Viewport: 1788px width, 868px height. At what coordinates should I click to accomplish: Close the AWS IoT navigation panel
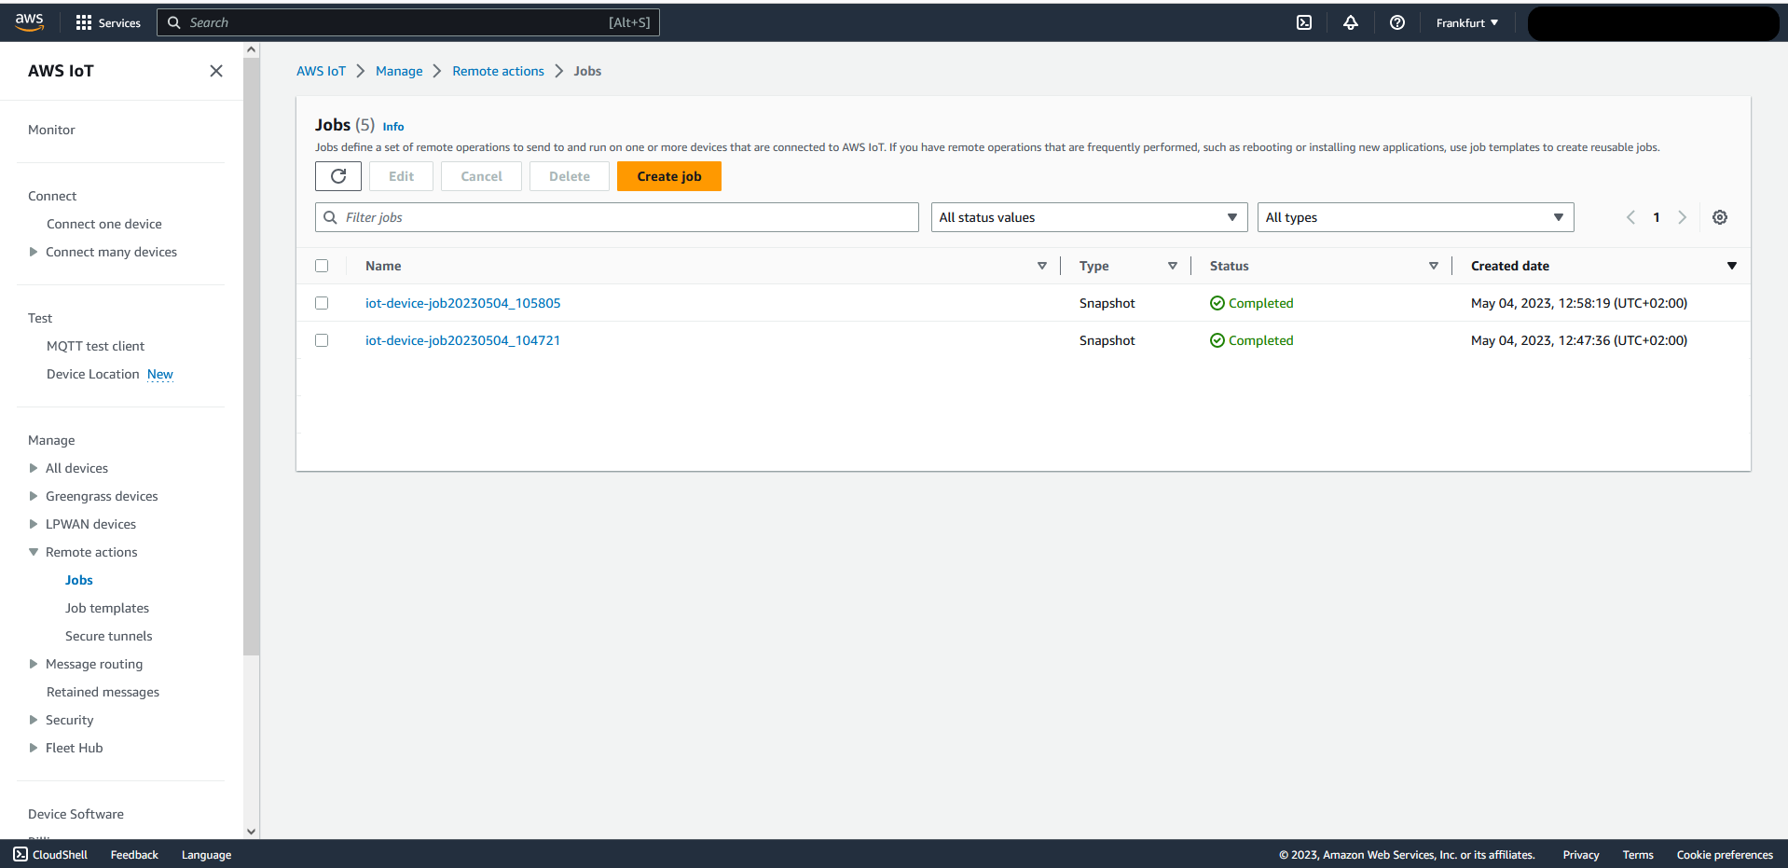click(x=216, y=71)
